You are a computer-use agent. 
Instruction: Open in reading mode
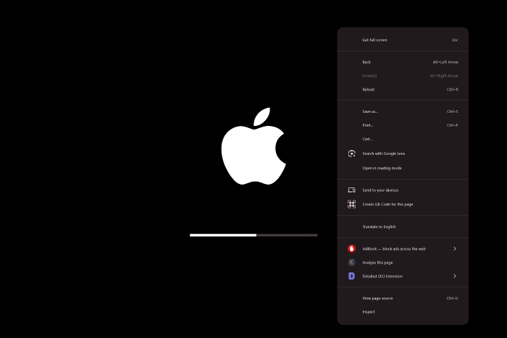(x=382, y=168)
